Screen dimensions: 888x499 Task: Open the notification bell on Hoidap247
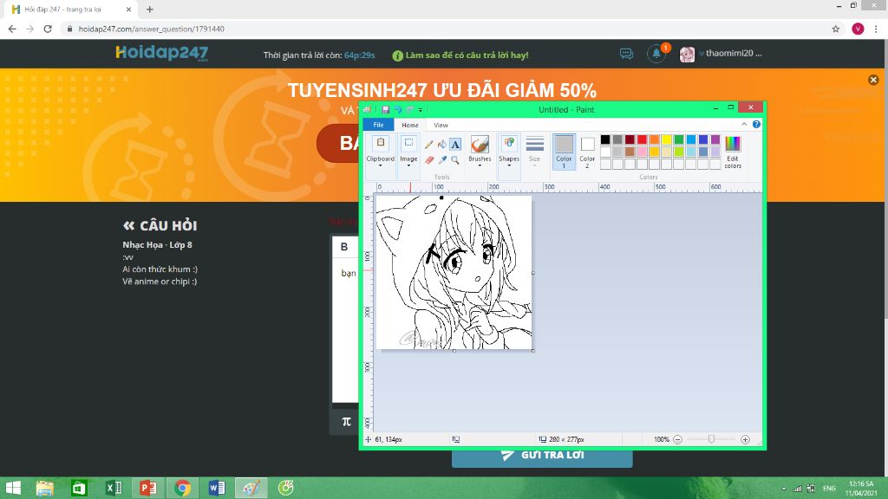click(x=656, y=54)
